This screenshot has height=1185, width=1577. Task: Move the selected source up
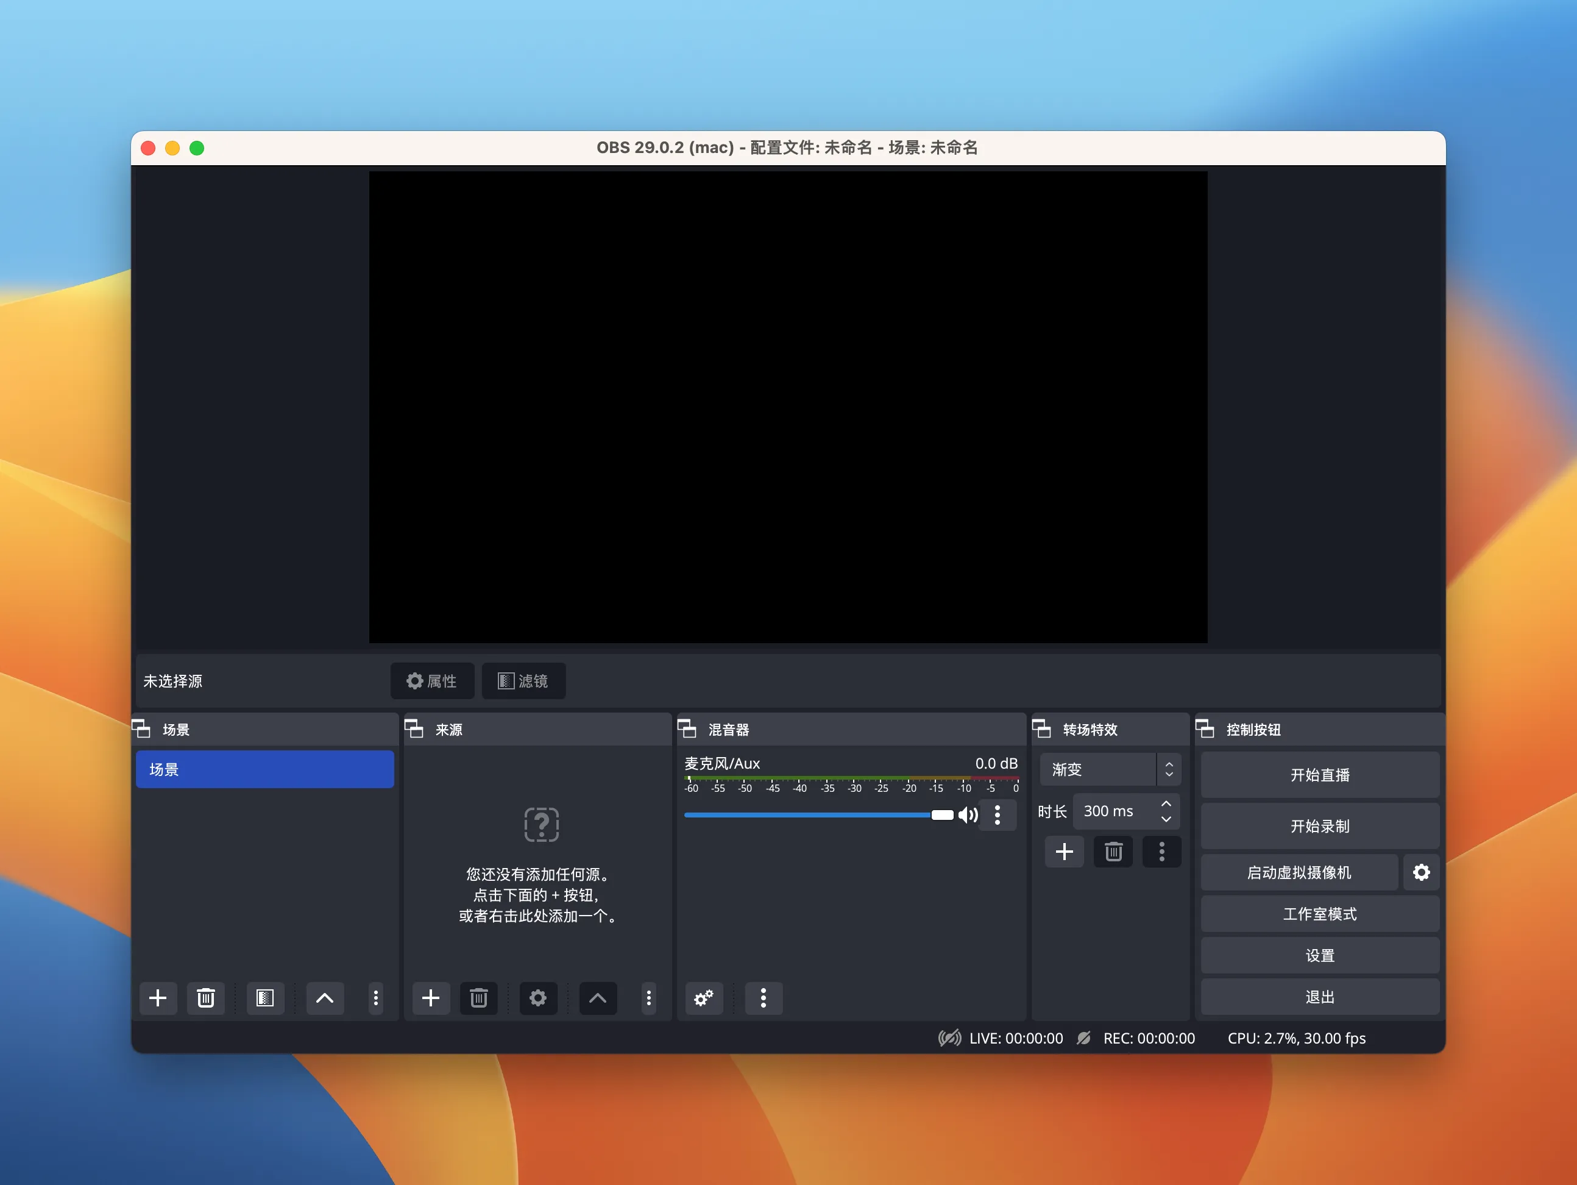597,998
